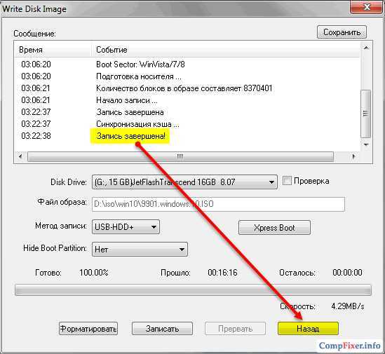
Task: Enable the Проверка checkbox
Action: pos(287,181)
